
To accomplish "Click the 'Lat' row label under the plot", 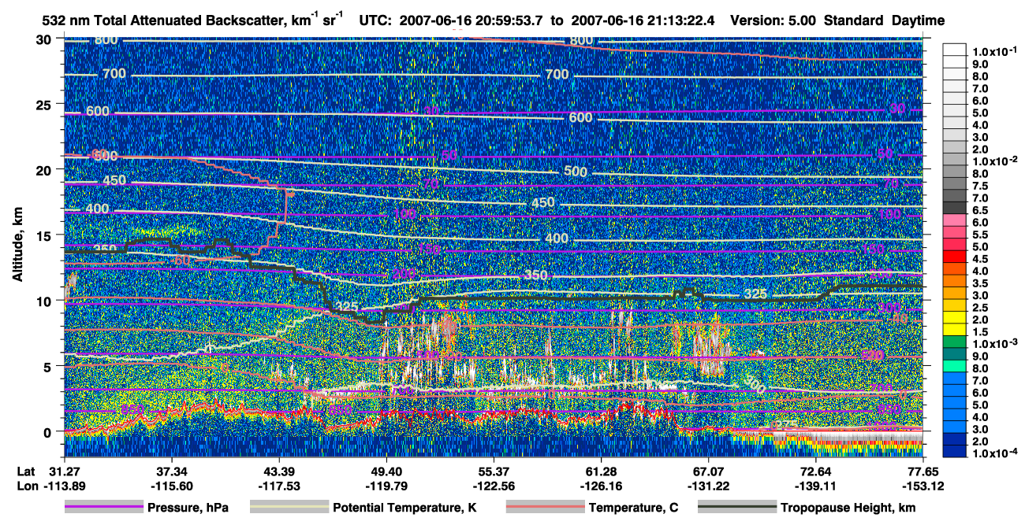I will 26,470.
